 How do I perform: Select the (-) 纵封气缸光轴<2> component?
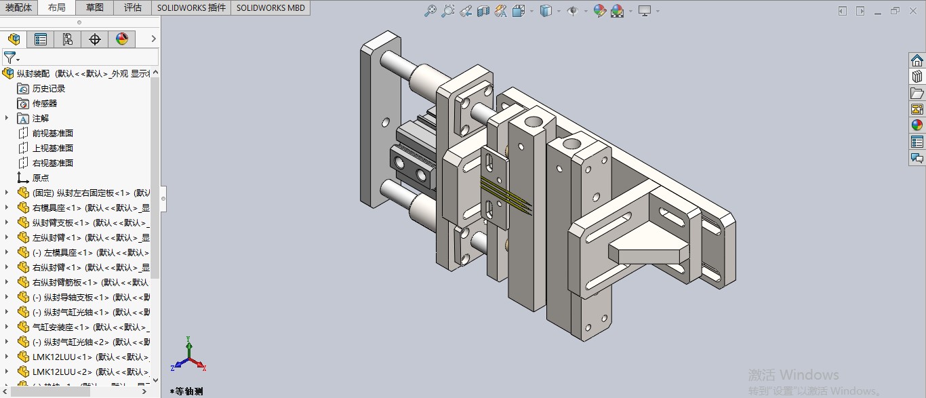click(x=83, y=342)
